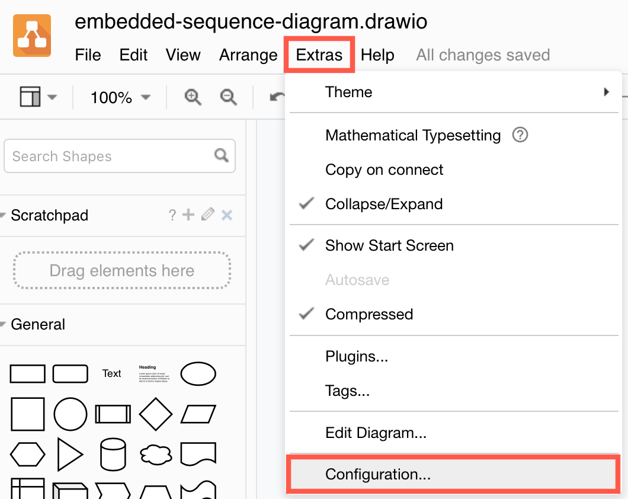Open Scratchpad help via question mark icon
Screen dimensions: 628x499
coord(172,215)
